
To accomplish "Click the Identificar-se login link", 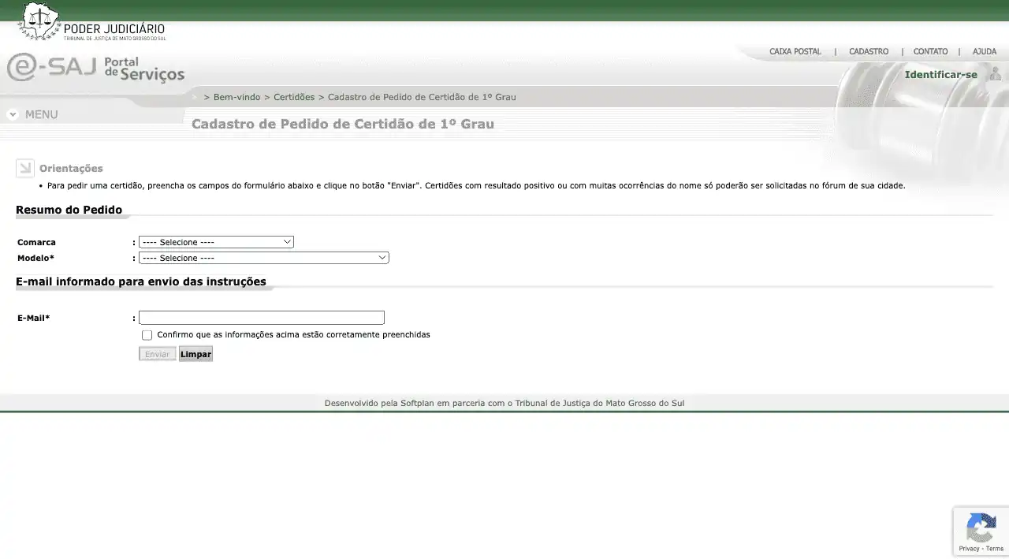I will coord(940,75).
